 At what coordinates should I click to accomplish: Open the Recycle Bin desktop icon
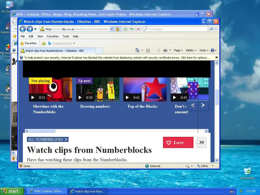247,173
